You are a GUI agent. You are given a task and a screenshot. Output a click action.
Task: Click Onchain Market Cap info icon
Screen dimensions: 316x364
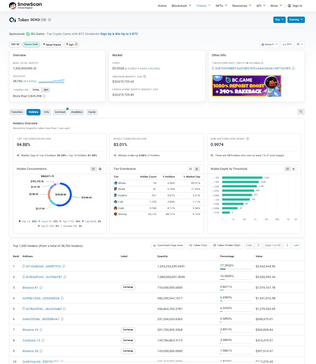(x=145, y=77)
